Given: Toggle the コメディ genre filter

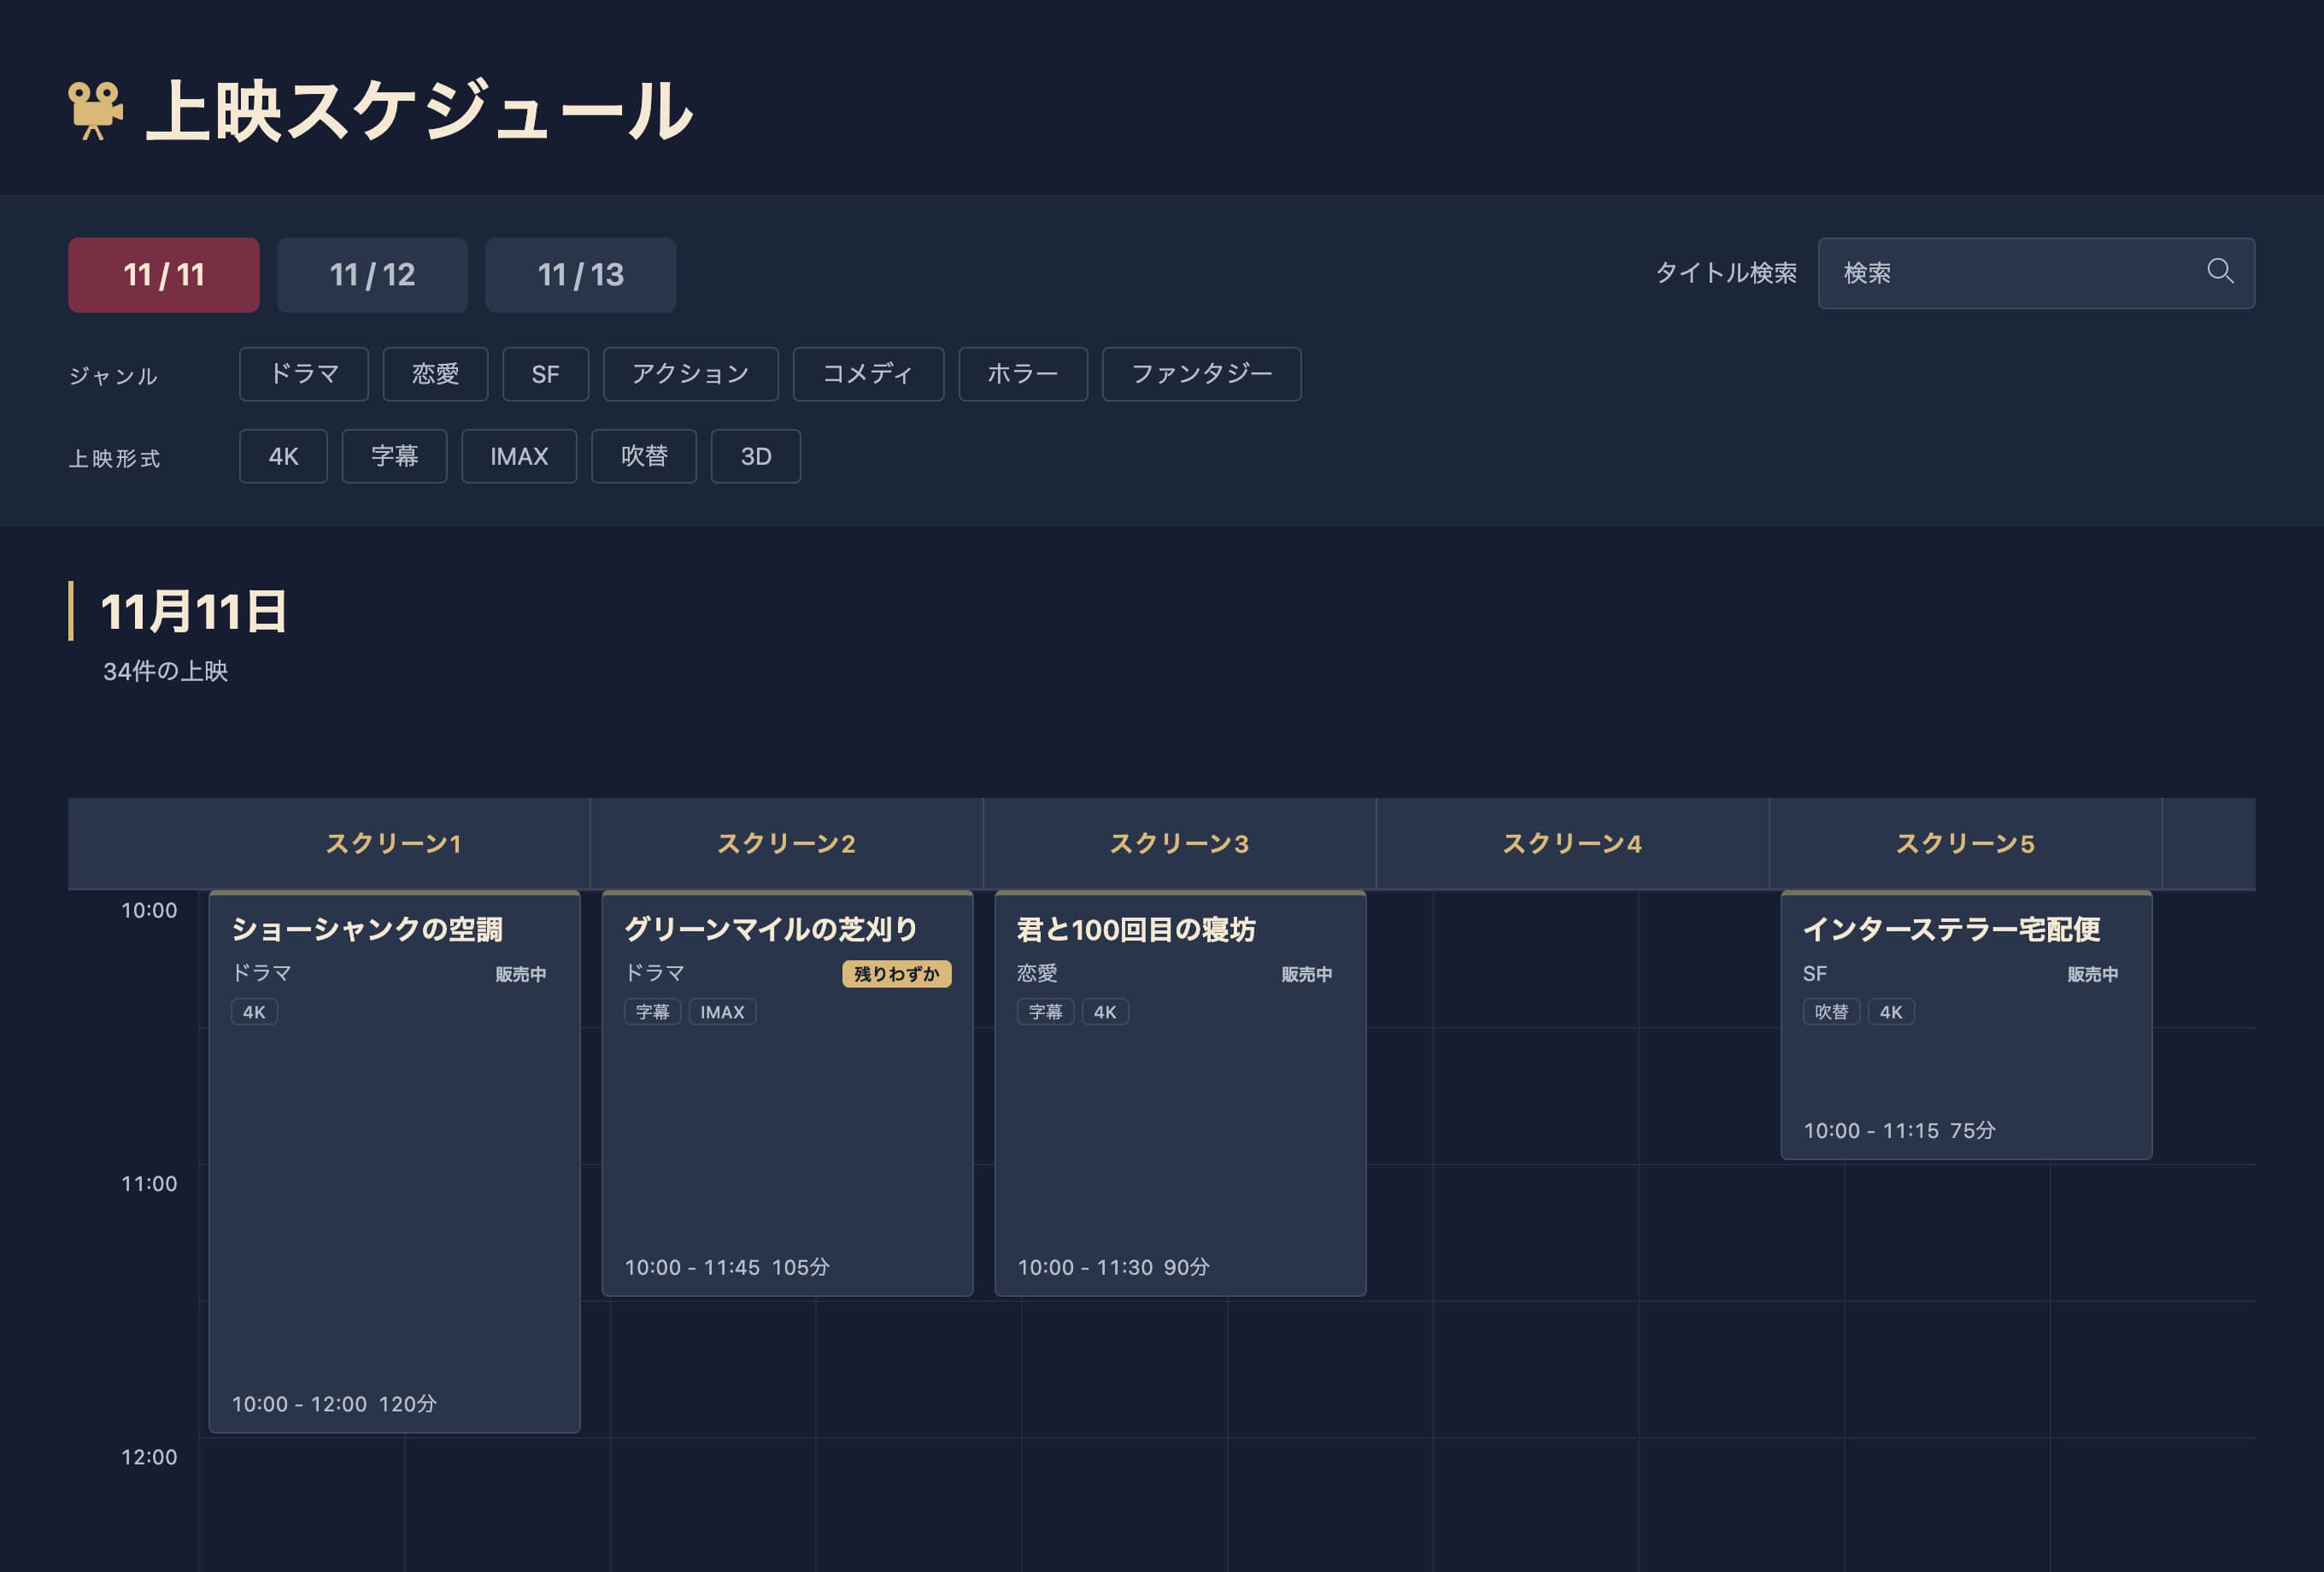Looking at the screenshot, I should point(868,374).
